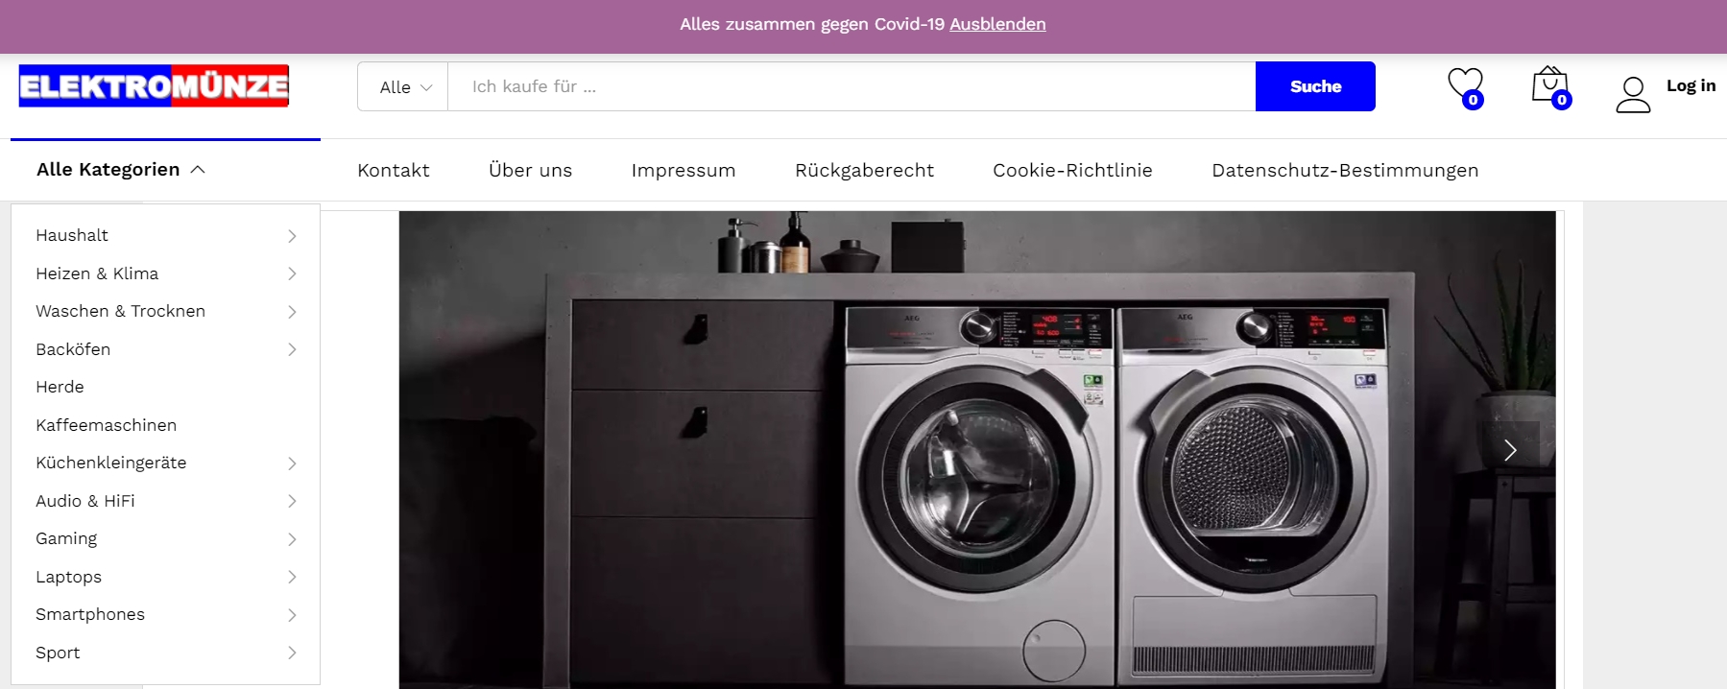
Task: Open the Kontakt menu item
Action: pos(394,170)
